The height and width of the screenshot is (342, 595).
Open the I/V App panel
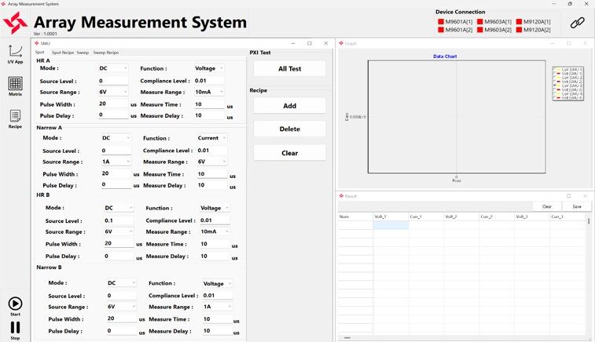[15, 52]
